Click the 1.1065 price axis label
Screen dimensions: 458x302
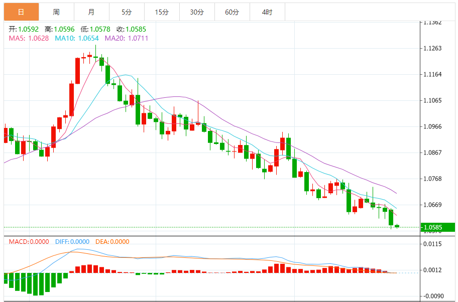point(432,100)
